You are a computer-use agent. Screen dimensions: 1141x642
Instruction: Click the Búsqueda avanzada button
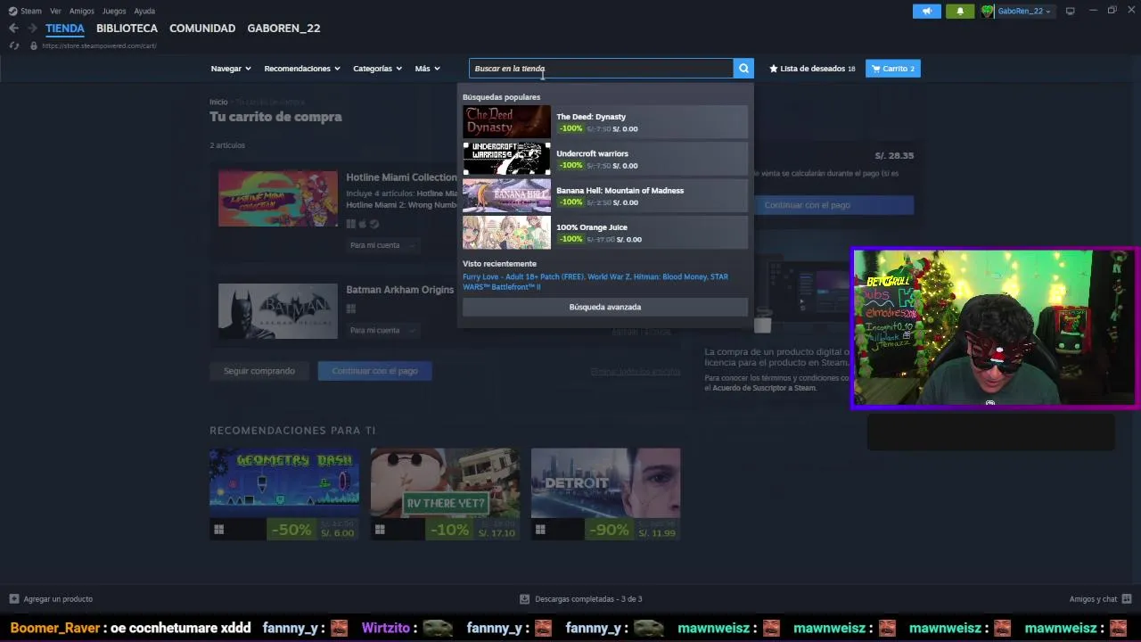pyautogui.click(x=605, y=307)
